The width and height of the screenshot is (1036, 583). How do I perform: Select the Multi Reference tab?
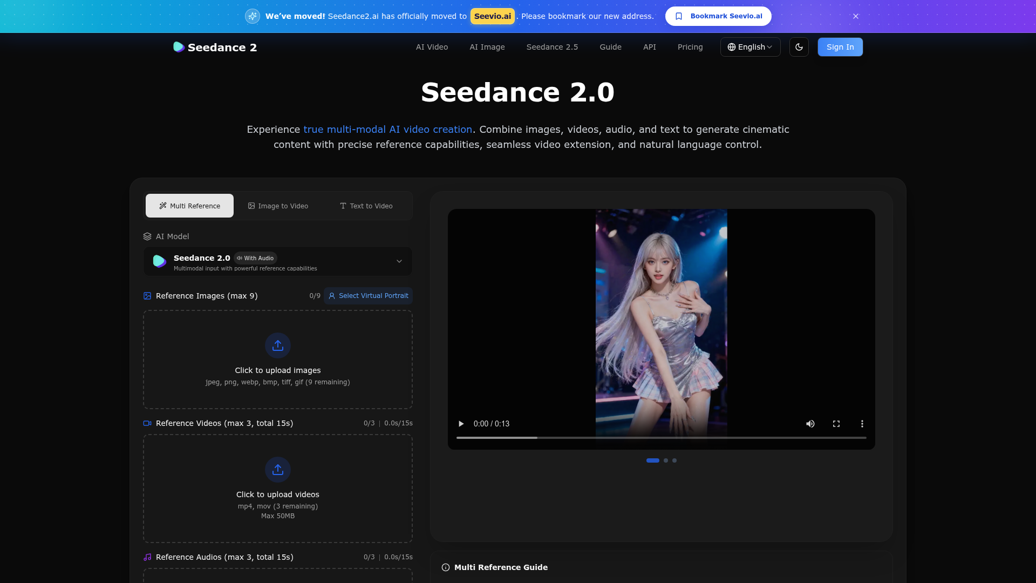click(x=189, y=206)
